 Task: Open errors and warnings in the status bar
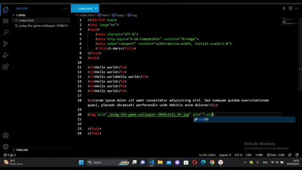pos(9,155)
